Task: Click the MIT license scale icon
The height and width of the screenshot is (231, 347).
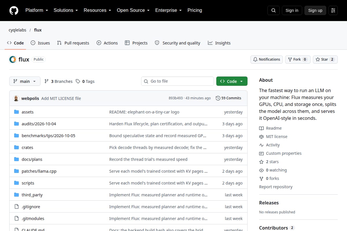Action: (261, 137)
